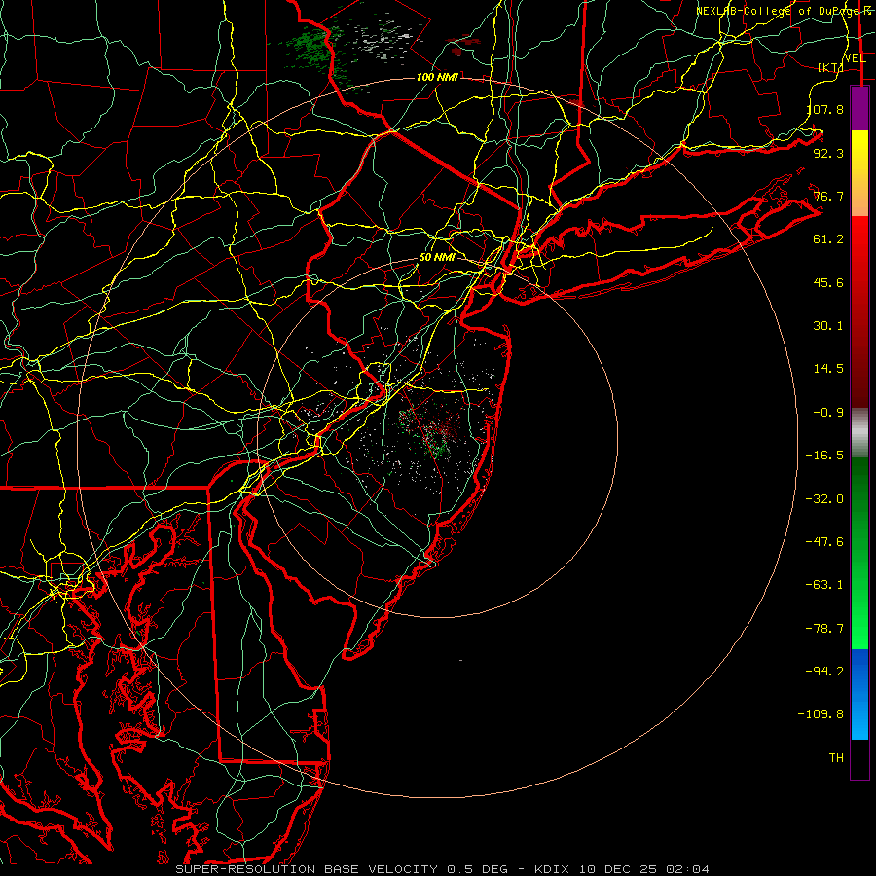Viewport: 876px width, 876px height.
Task: Click the 45.6 value on the velocity scale
Action: pyautogui.click(x=828, y=282)
